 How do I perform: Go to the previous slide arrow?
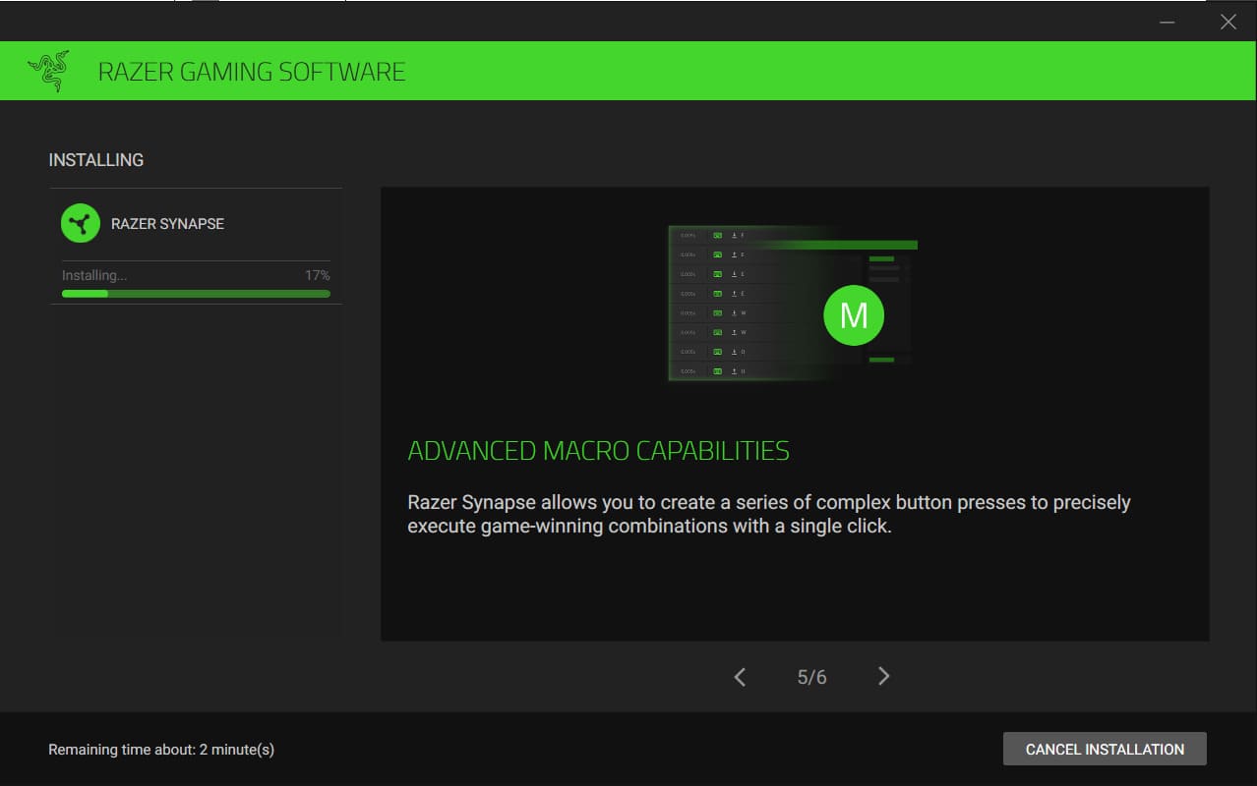[x=741, y=676]
